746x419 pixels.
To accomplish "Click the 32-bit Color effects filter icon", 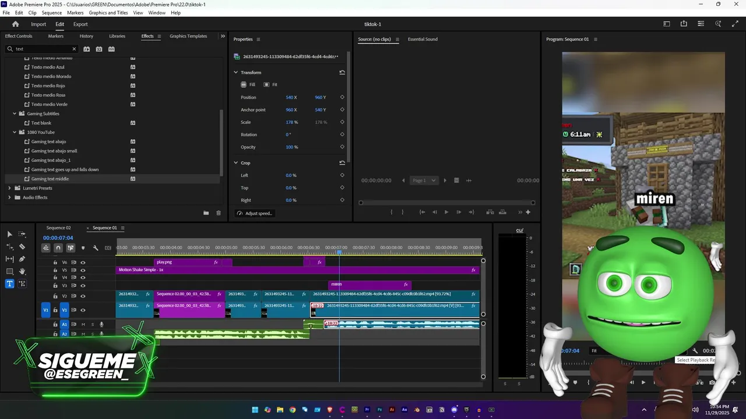I will (x=99, y=49).
